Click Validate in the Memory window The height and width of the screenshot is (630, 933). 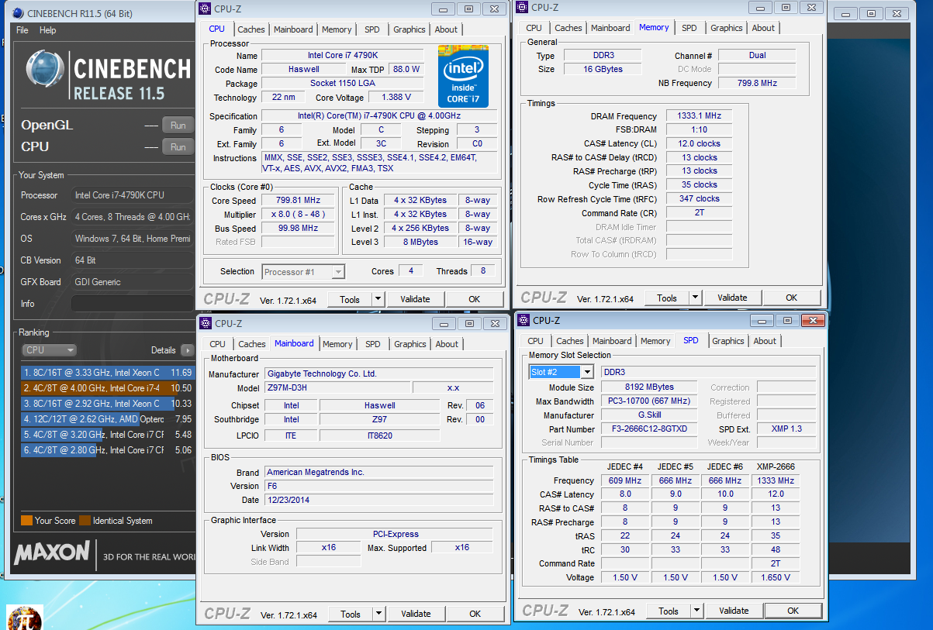click(x=732, y=298)
